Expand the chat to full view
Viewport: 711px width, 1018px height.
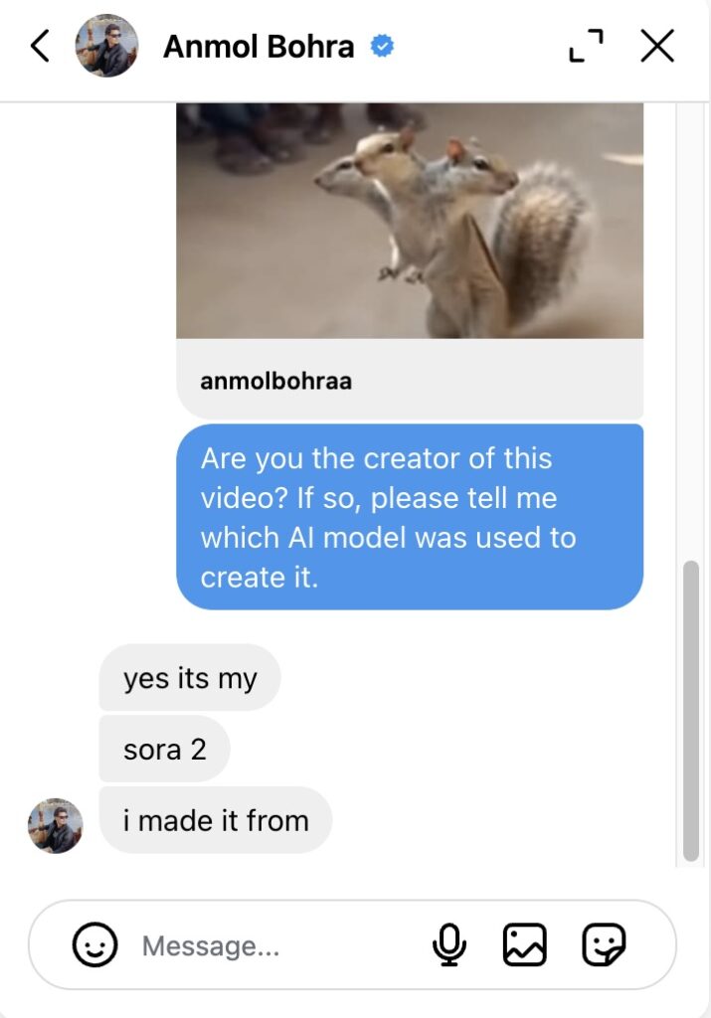(x=586, y=46)
